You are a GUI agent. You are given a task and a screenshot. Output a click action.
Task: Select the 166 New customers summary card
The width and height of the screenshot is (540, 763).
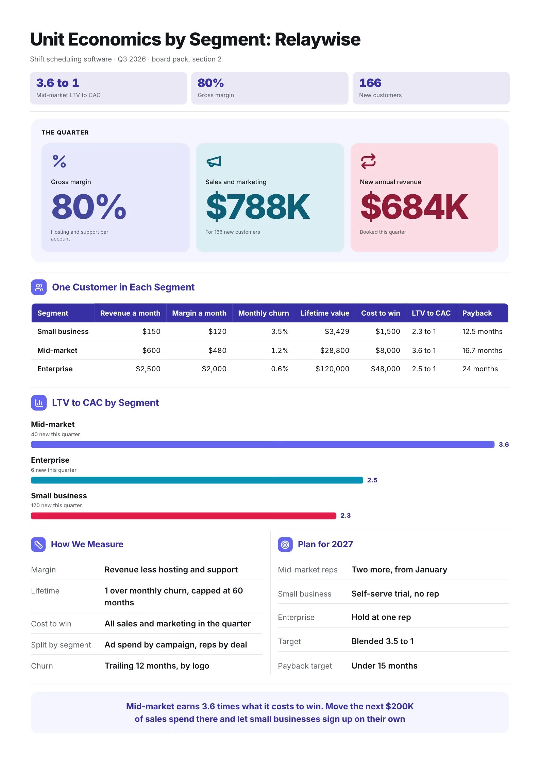(x=431, y=88)
